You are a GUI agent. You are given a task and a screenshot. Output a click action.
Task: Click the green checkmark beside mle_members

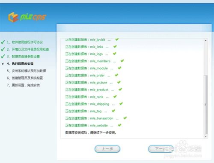point(122,61)
